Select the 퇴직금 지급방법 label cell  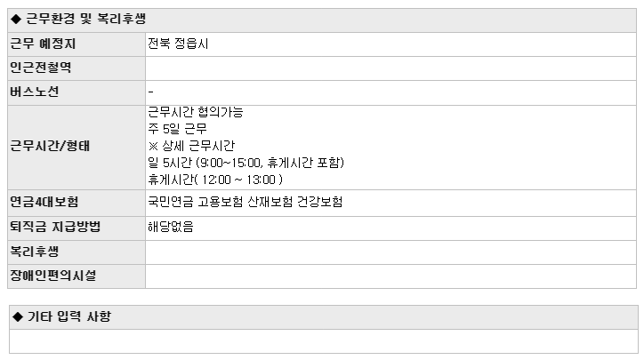(x=76, y=228)
